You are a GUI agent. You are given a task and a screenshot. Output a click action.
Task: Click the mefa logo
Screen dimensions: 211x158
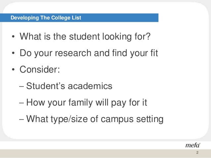click(193, 145)
